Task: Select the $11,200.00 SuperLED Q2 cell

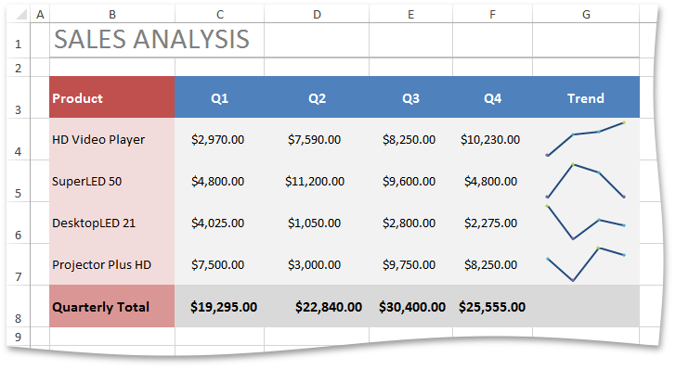Action: 317,181
